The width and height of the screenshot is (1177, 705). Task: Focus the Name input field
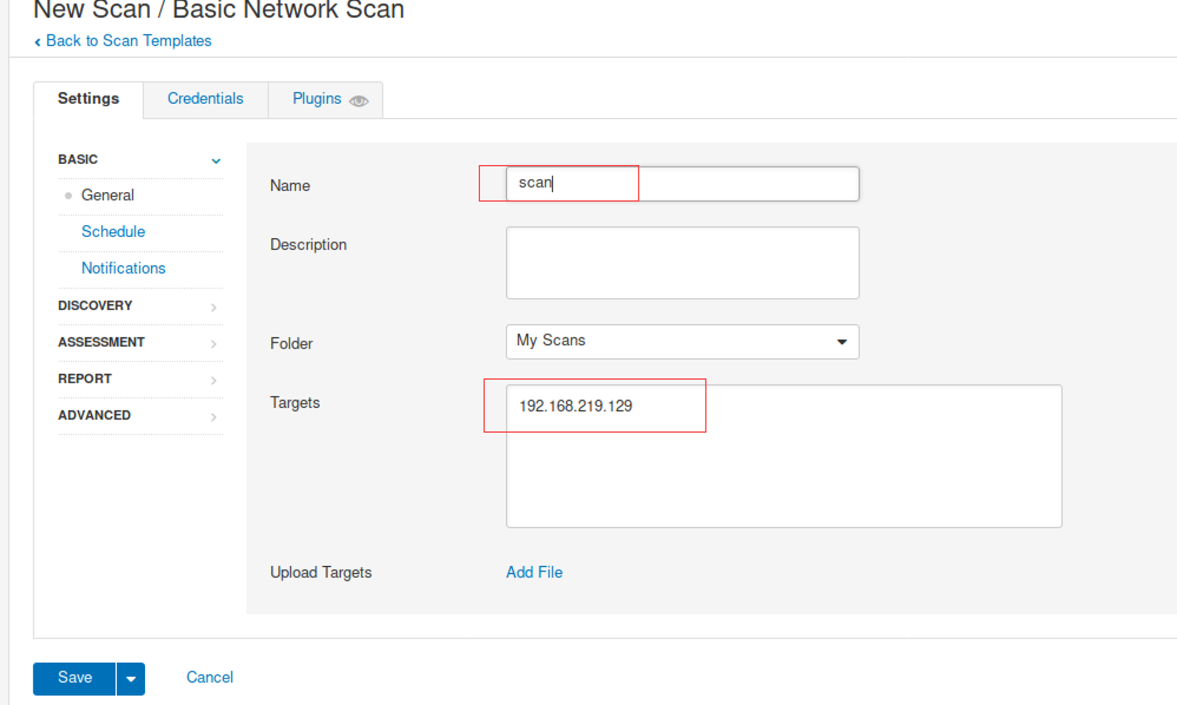(683, 184)
